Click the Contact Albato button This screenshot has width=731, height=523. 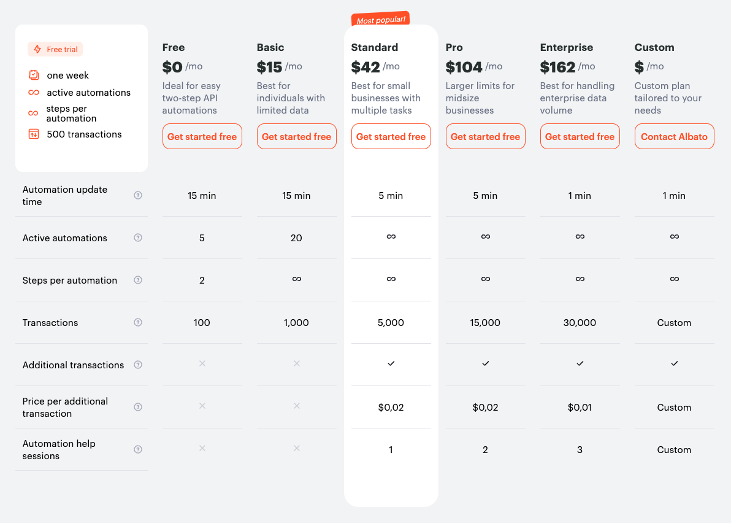click(x=674, y=136)
